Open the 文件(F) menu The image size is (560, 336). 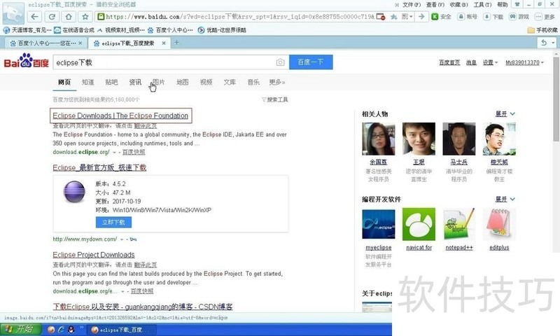coord(412,5)
